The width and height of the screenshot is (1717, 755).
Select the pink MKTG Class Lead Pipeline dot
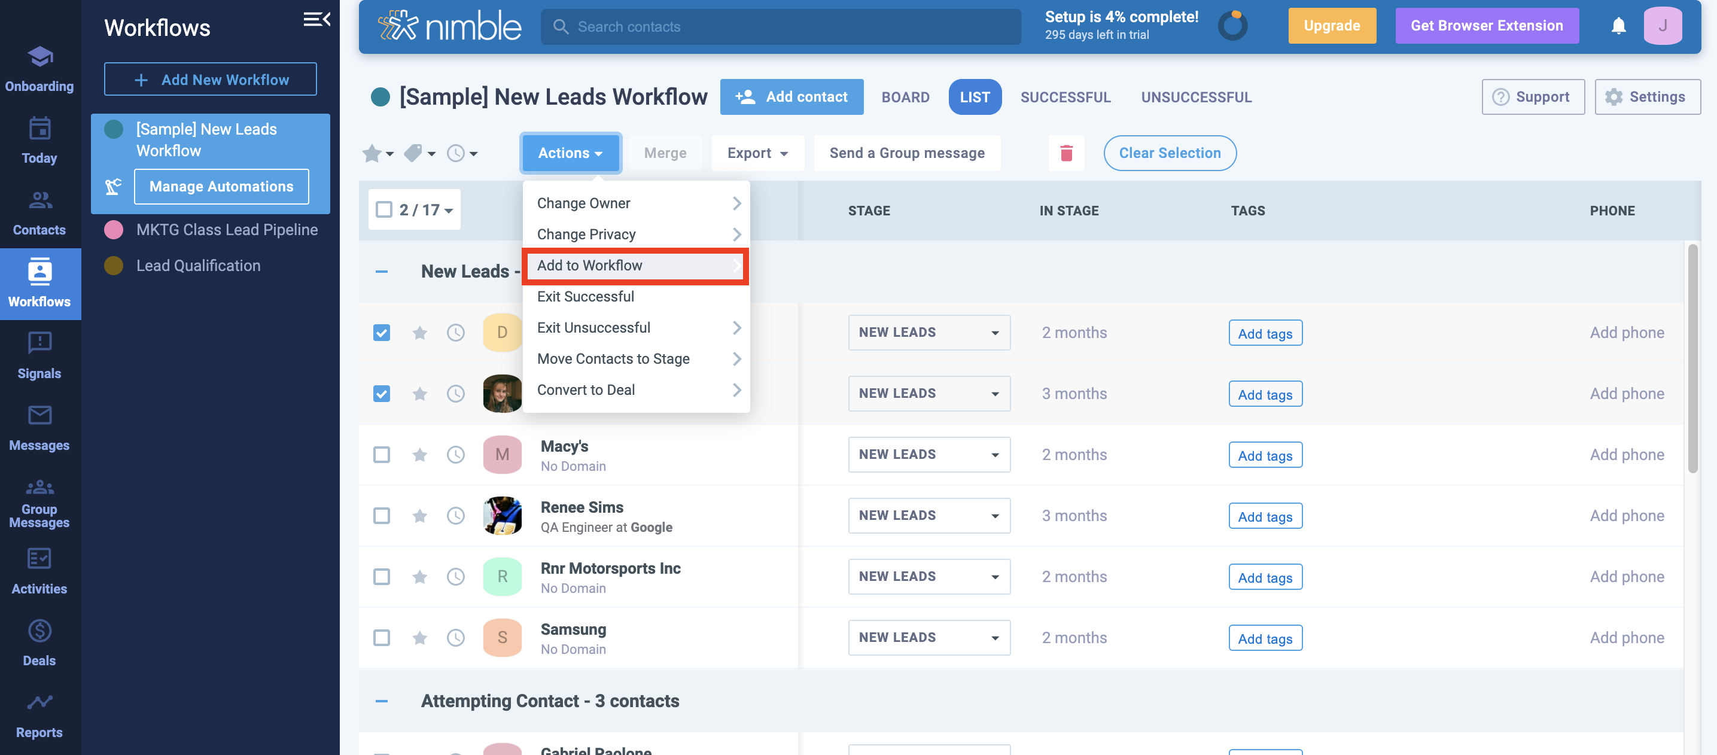point(114,230)
